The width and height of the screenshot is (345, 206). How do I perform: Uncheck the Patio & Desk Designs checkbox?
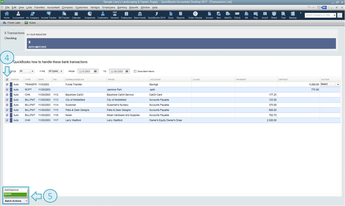pos(7,110)
